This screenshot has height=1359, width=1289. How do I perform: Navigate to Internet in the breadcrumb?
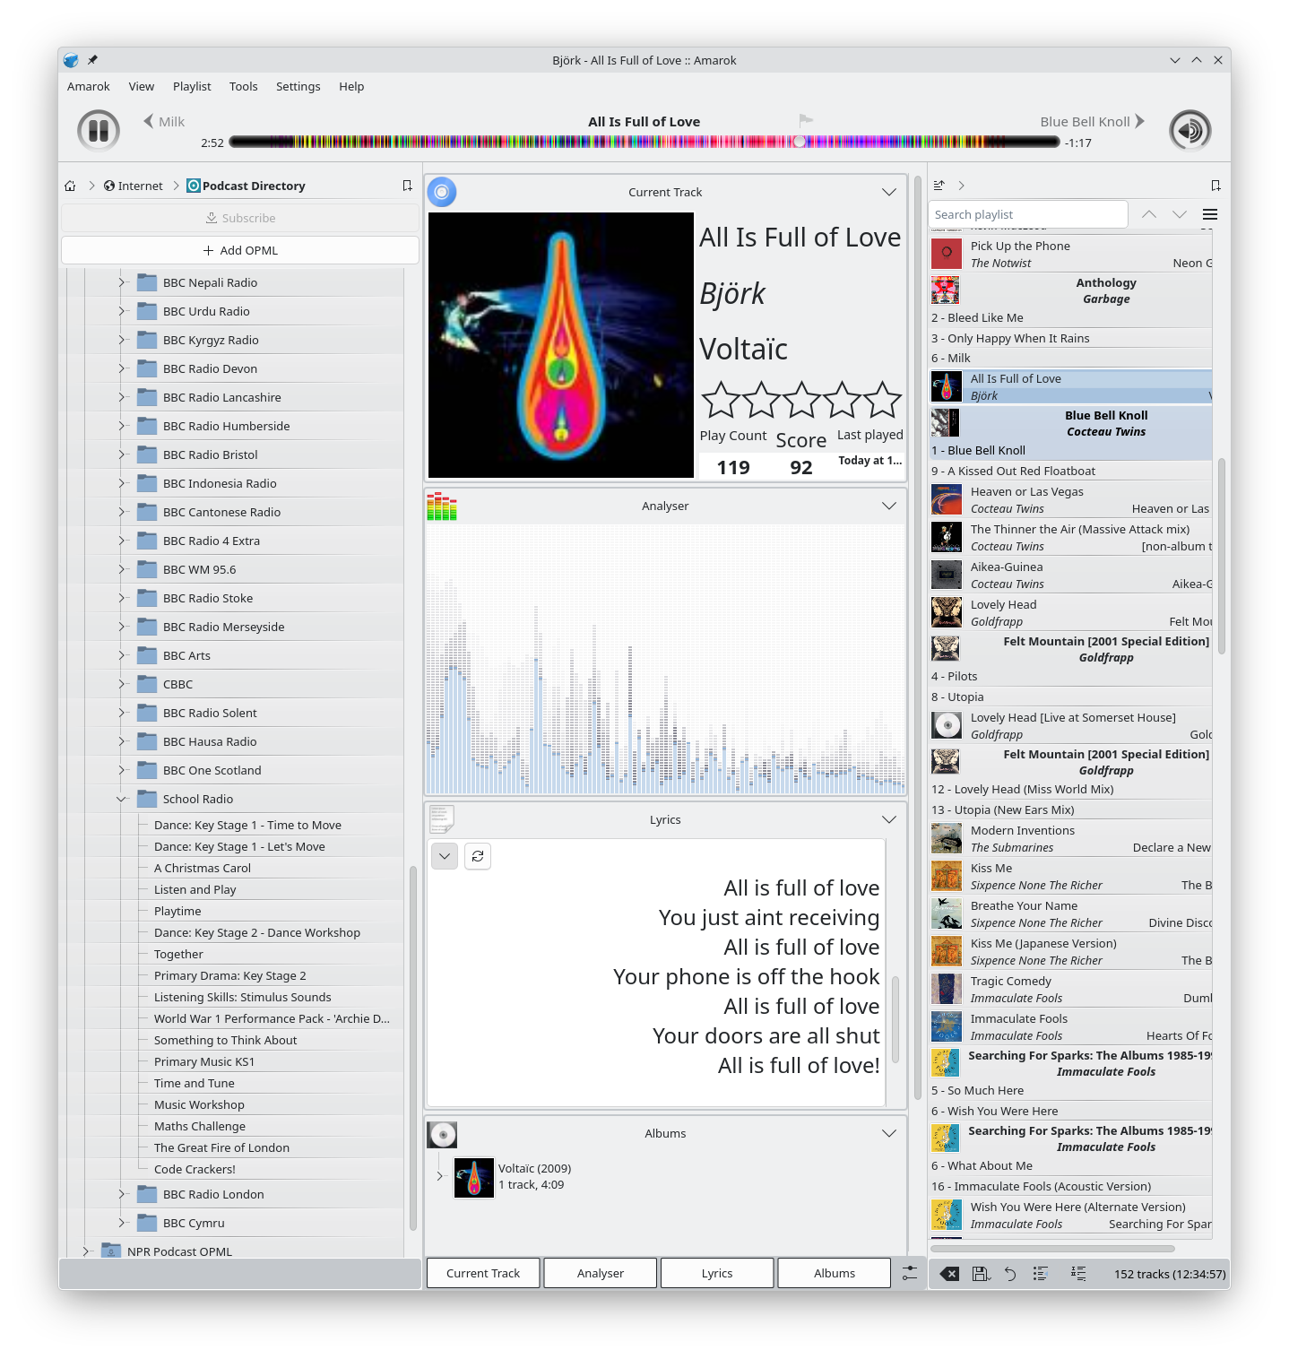click(x=134, y=186)
